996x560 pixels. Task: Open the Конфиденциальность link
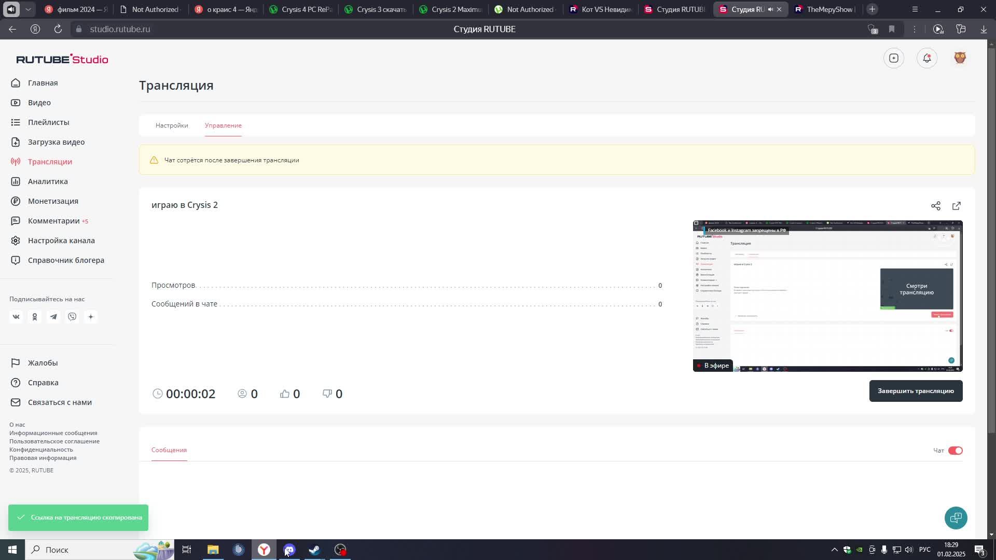[x=41, y=450]
